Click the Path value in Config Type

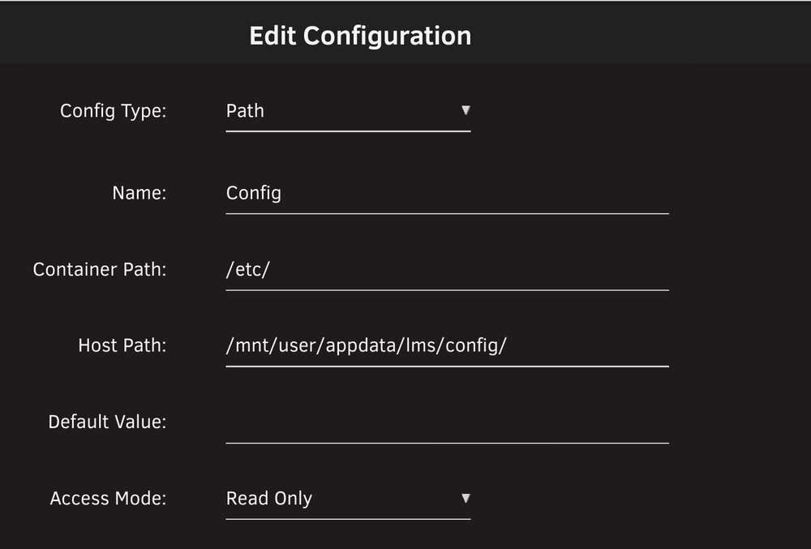click(x=245, y=110)
